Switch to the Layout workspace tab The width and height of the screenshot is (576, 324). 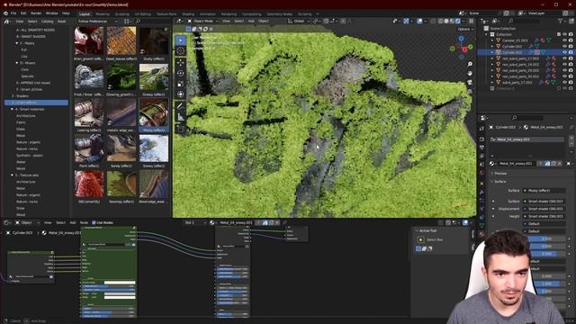[x=85, y=14]
